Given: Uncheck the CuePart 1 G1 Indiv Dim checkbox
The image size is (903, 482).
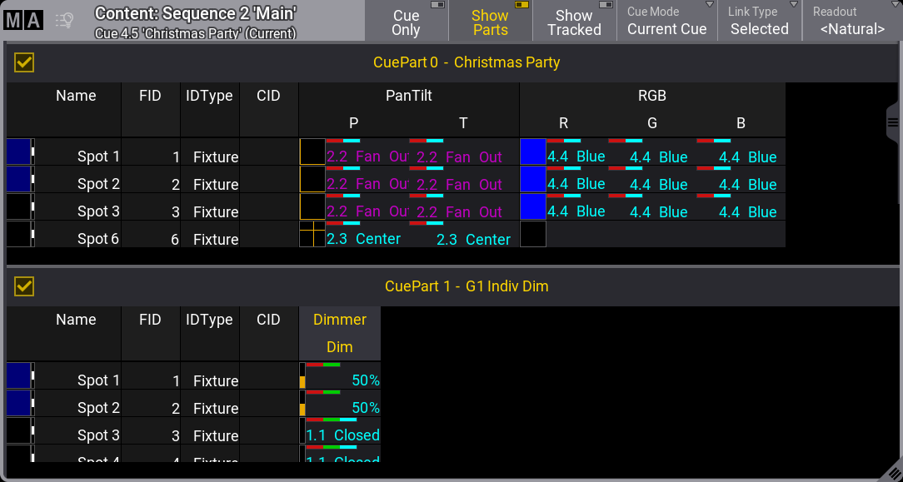Looking at the screenshot, I should coord(24,286).
